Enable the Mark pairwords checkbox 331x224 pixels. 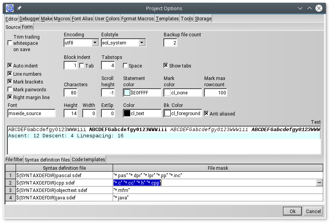click(x=10, y=90)
